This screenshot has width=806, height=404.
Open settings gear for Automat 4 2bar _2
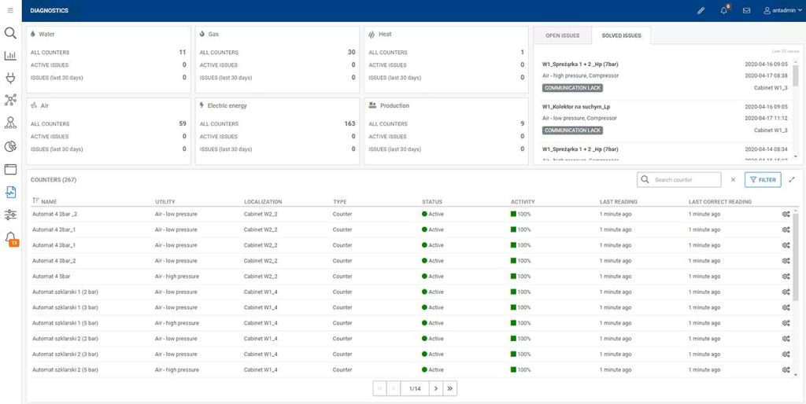pos(786,214)
